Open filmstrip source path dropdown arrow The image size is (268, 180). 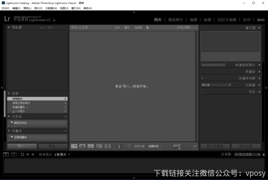pyautogui.click(x=69, y=154)
